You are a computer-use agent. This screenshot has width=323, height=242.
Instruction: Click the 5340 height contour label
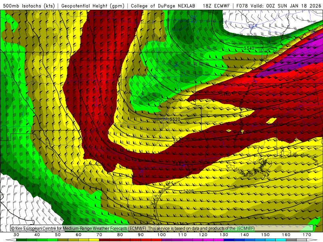(249, 48)
